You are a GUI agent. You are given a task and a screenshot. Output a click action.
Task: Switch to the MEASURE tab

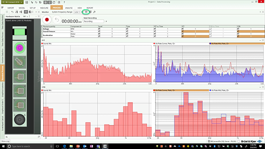[x=44, y=8]
